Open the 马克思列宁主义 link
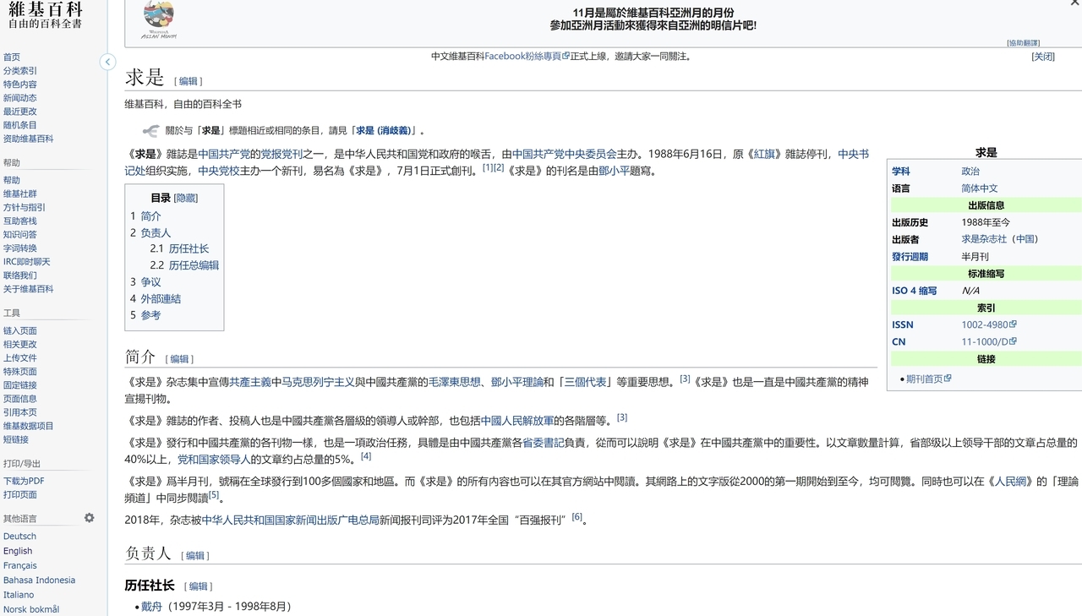 click(318, 382)
